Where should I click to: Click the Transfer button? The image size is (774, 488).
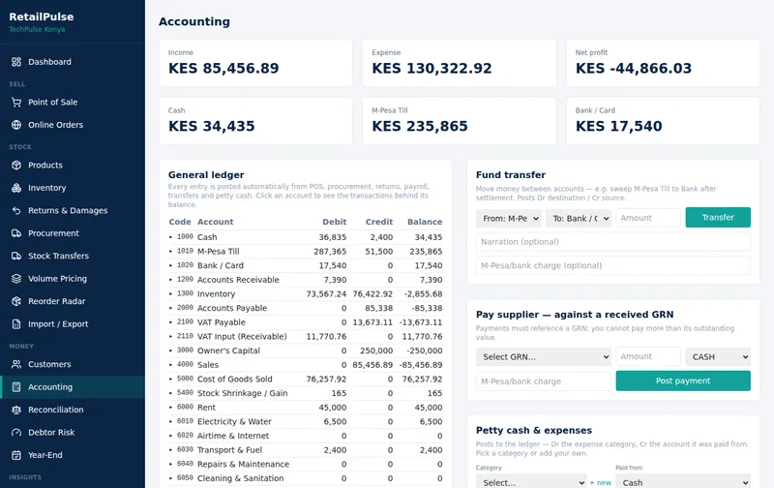point(718,217)
